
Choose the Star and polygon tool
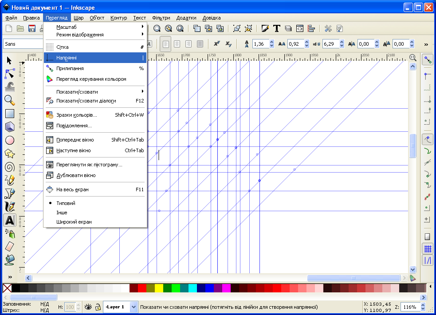(x=9, y=154)
